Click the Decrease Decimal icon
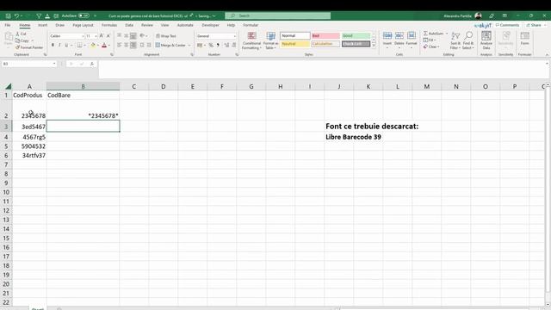 pos(234,45)
